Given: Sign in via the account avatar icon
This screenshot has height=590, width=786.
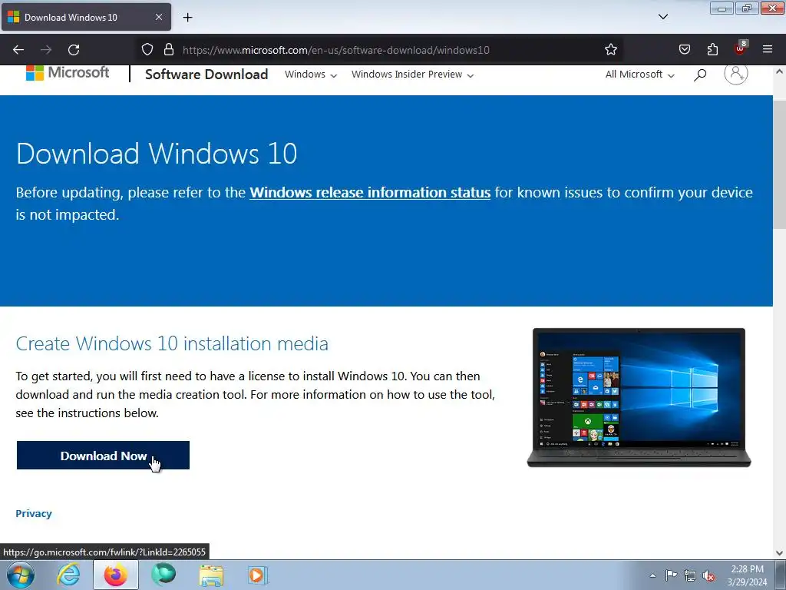Looking at the screenshot, I should point(736,73).
